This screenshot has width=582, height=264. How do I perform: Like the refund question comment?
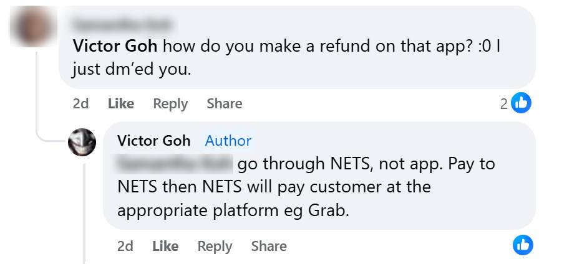click(x=120, y=104)
